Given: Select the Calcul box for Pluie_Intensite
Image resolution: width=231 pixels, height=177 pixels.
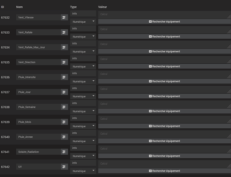Looking at the screenshot, I should (164, 74).
